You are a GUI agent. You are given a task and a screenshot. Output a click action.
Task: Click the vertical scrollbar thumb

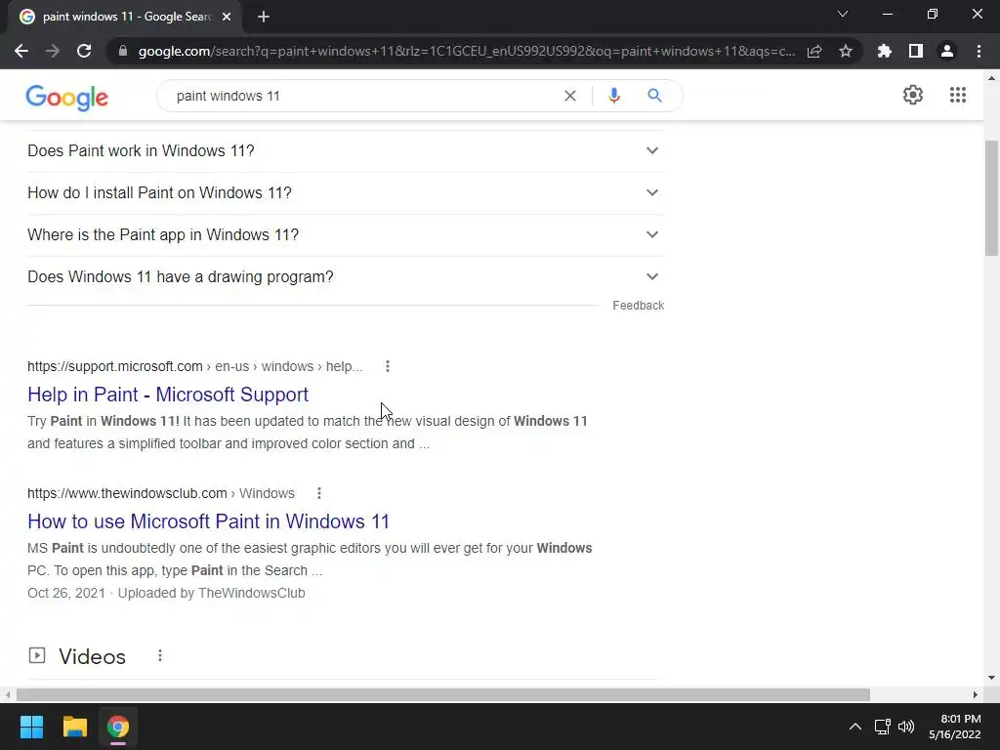pos(991,198)
